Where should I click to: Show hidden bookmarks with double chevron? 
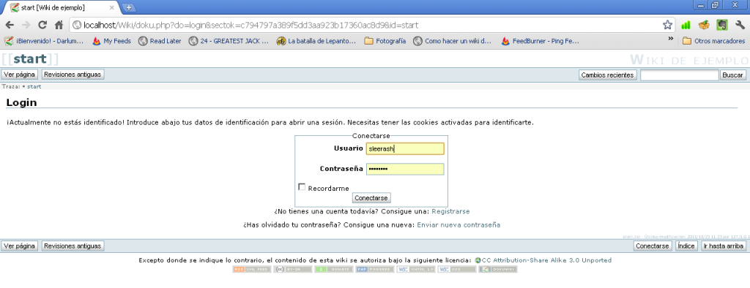(671, 39)
